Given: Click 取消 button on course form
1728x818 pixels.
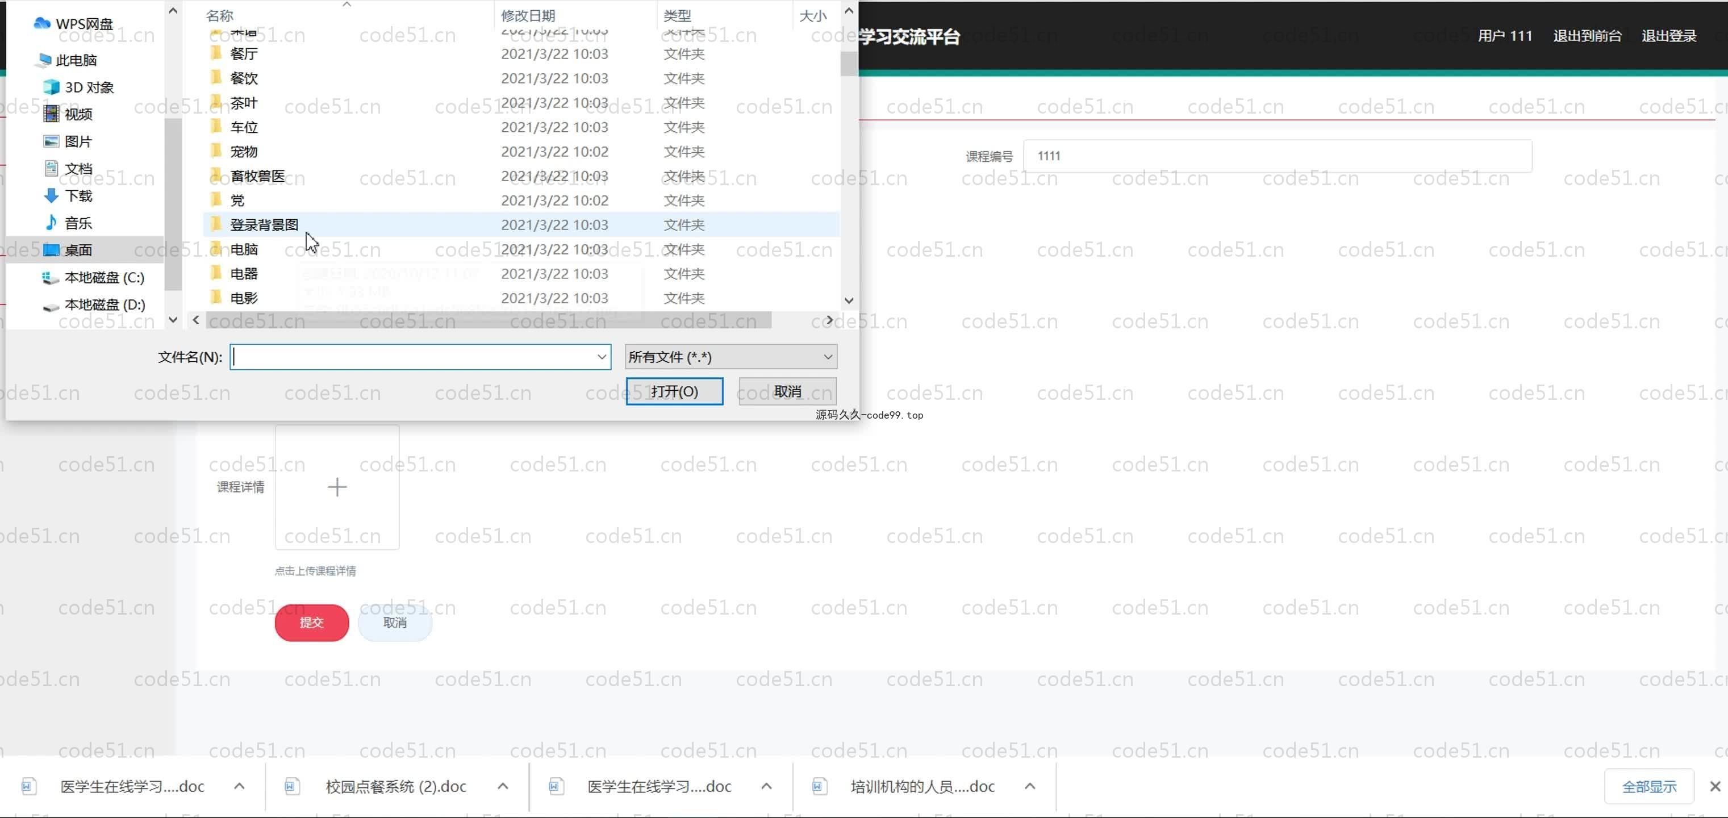Looking at the screenshot, I should [x=395, y=623].
